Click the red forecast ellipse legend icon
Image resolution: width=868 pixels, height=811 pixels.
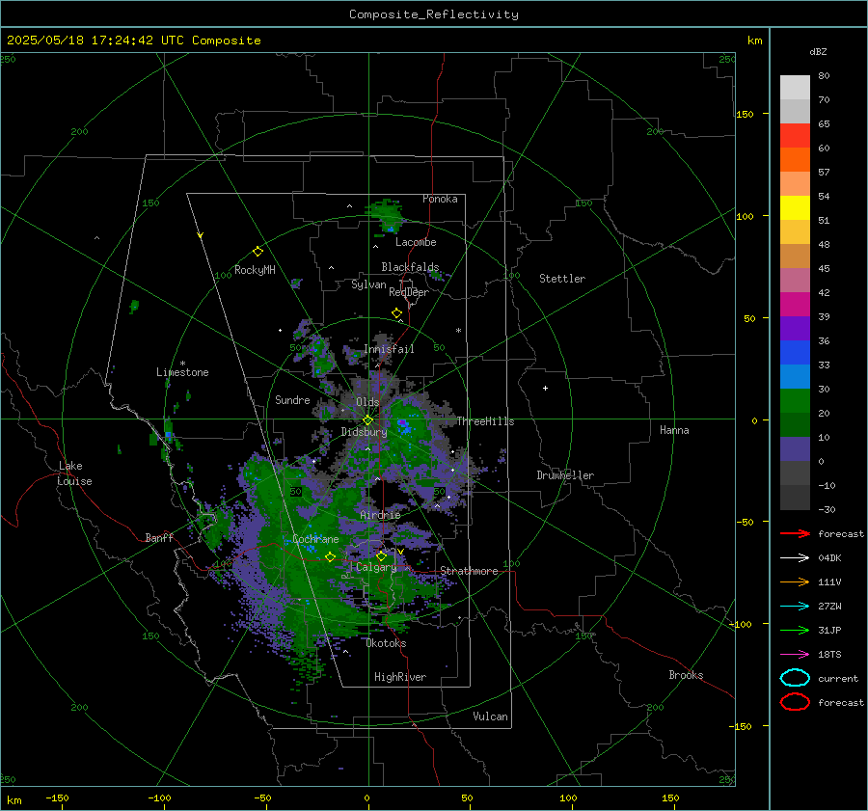(x=795, y=702)
